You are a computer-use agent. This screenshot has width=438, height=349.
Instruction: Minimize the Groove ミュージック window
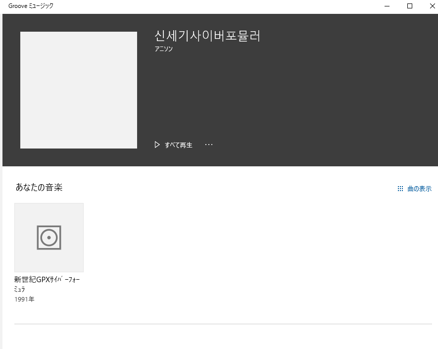387,6
